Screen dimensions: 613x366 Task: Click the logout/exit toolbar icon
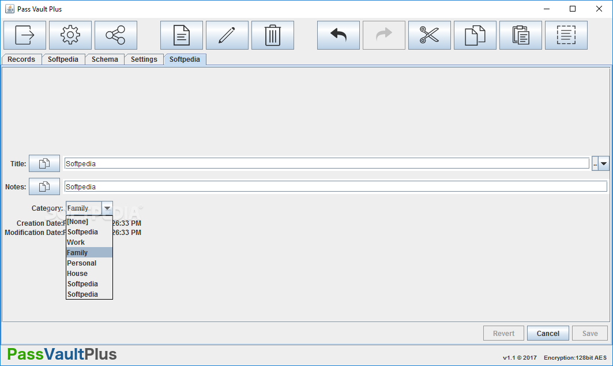pyautogui.click(x=25, y=35)
